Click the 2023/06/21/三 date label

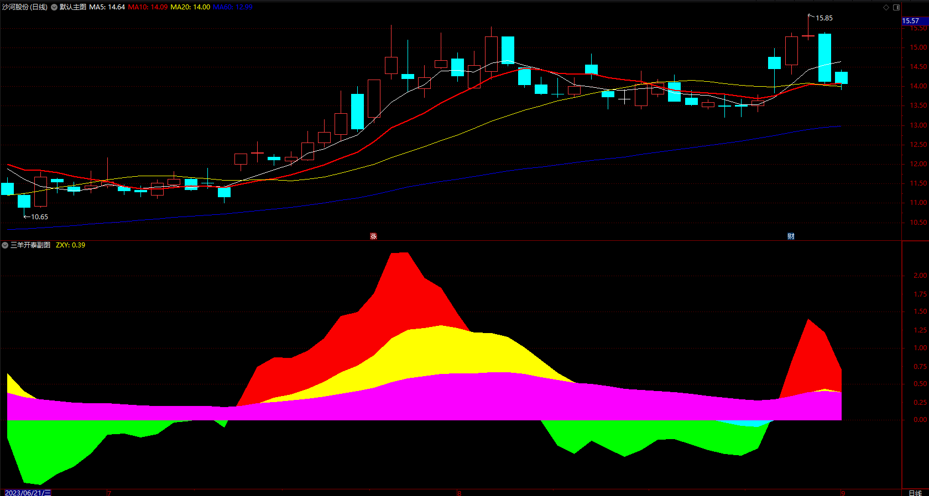(28, 493)
